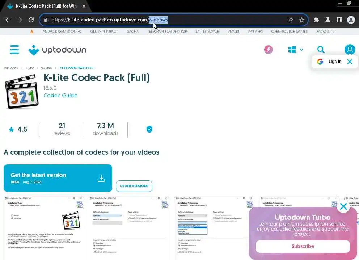The height and width of the screenshot is (260, 359).
Task: Click the Codecs breadcrumb link
Action: pos(46,68)
